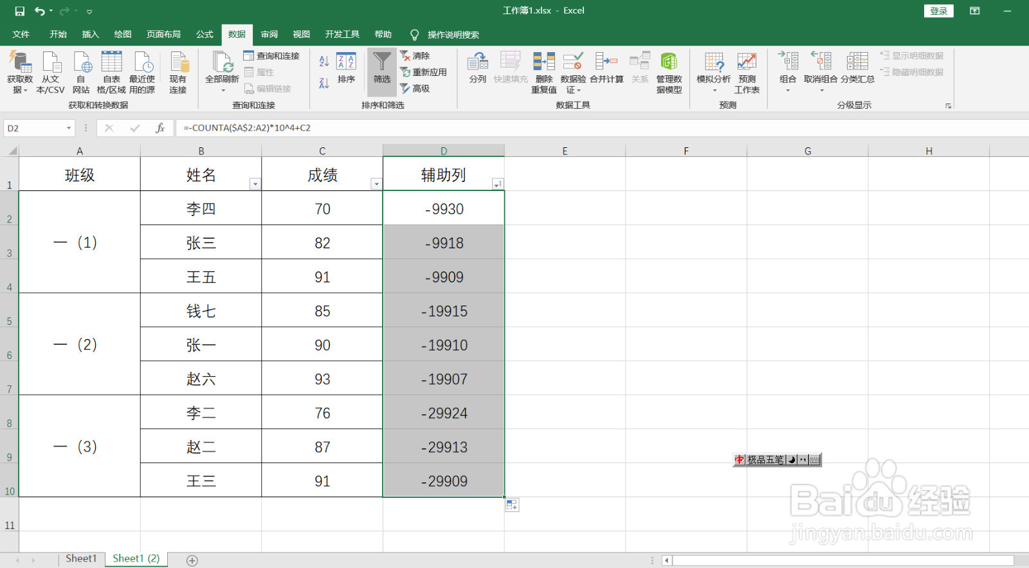Open 分级显示 dialog launcher
The width and height of the screenshot is (1029, 568).
tap(948, 105)
